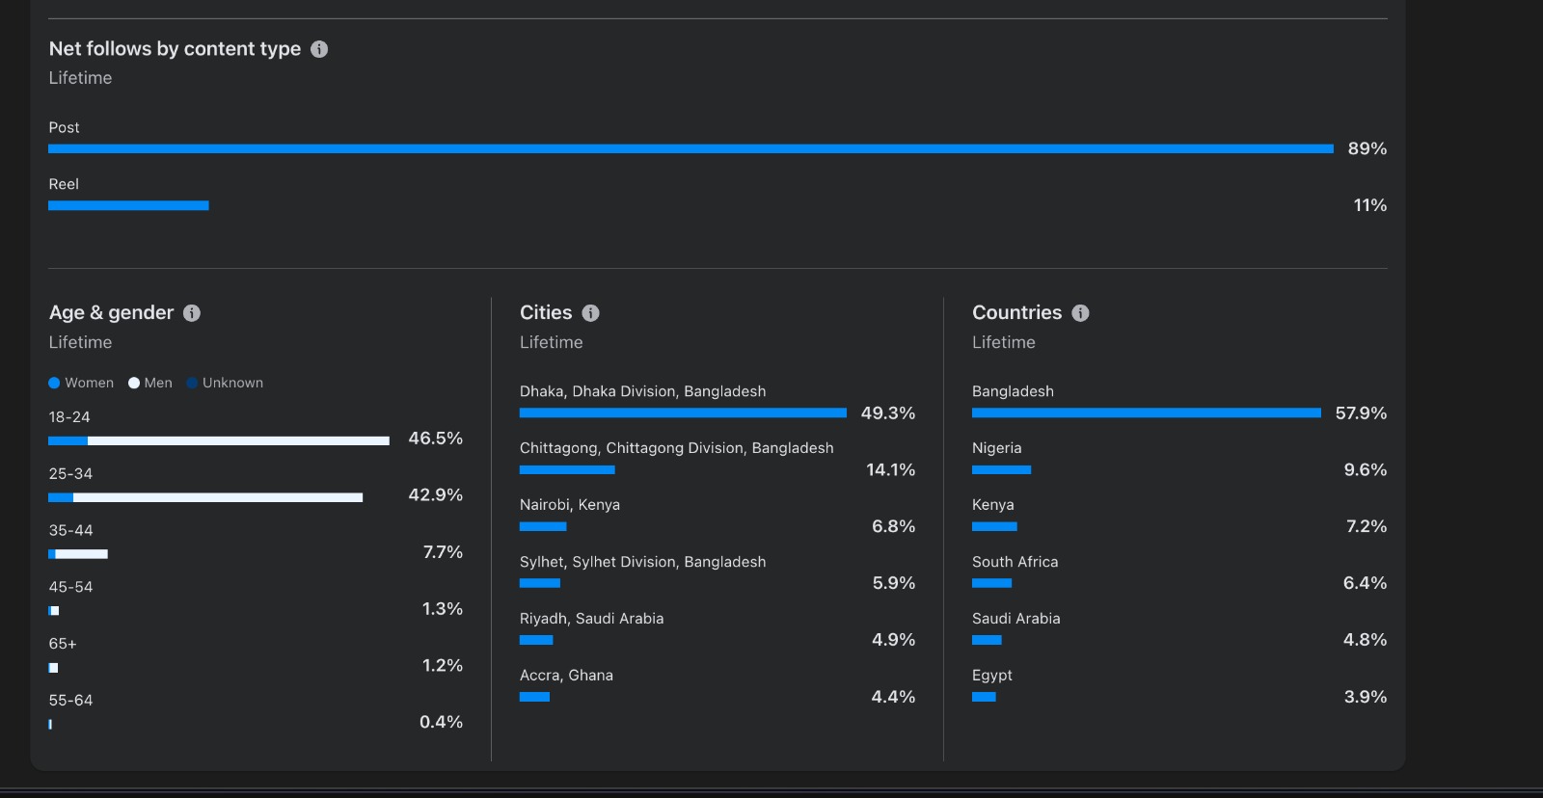The height and width of the screenshot is (798, 1543).
Task: Show info tooltip for Countries
Action: click(x=1080, y=313)
